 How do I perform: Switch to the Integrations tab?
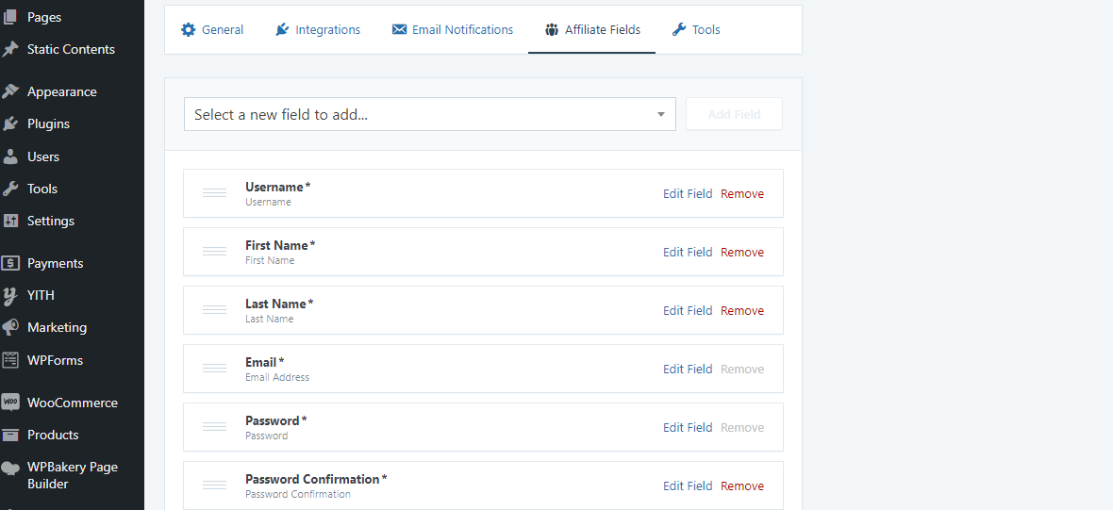pyautogui.click(x=318, y=30)
